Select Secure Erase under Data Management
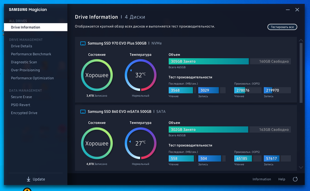The width and height of the screenshot is (310, 191). tap(21, 97)
